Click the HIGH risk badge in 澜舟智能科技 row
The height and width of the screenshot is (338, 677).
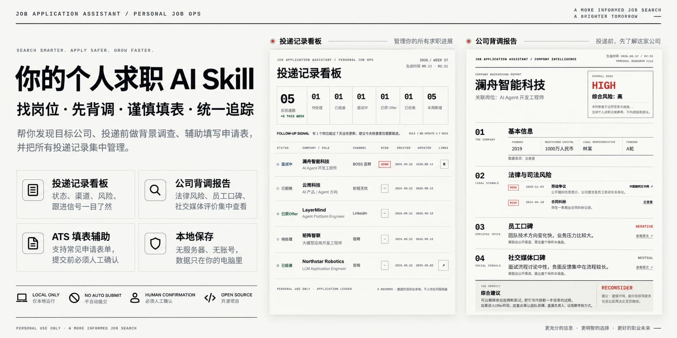point(385,164)
